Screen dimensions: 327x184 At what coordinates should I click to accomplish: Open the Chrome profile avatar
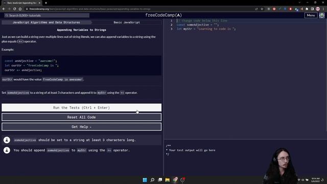318,9
